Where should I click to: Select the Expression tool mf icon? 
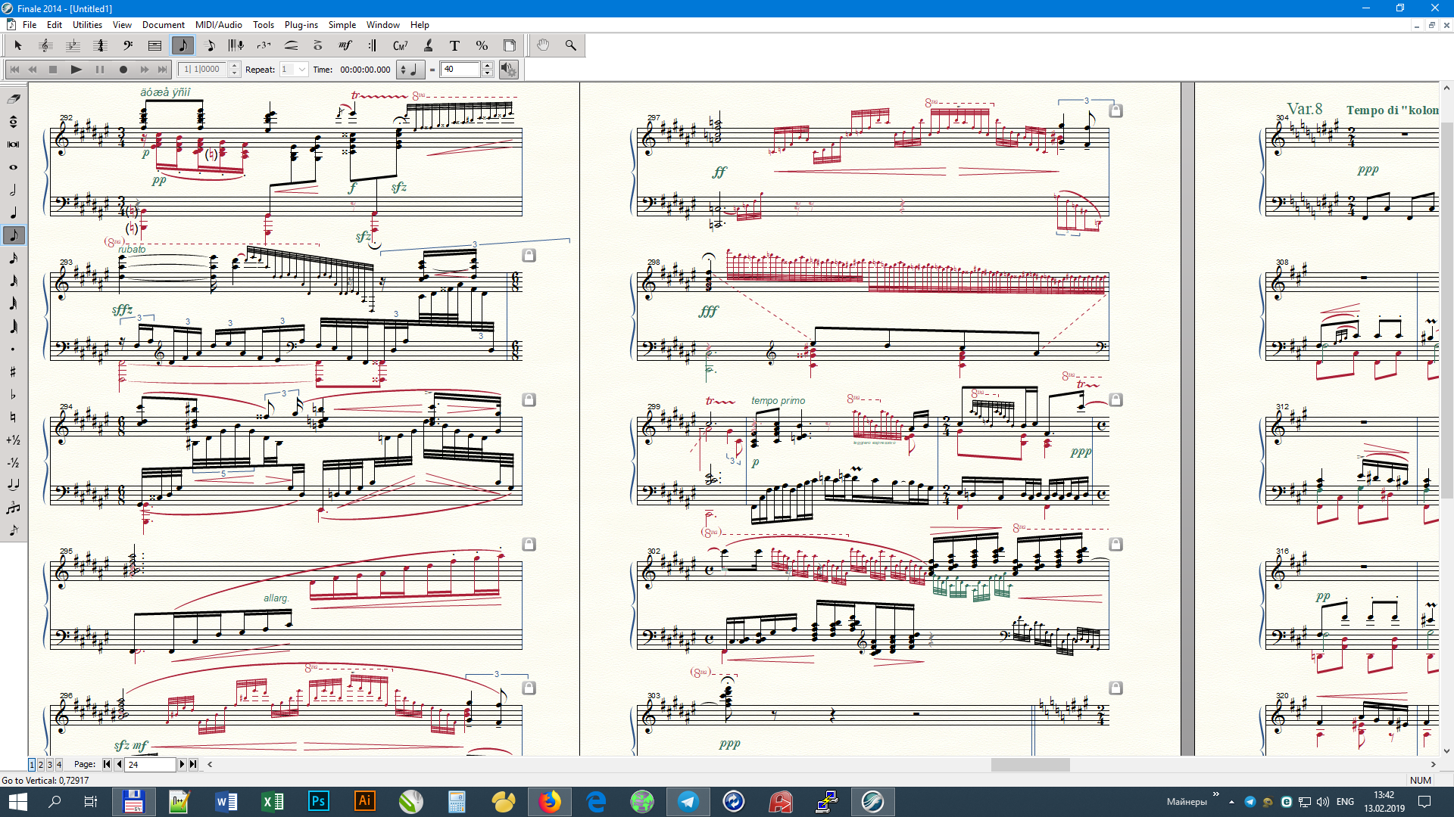pos(345,45)
